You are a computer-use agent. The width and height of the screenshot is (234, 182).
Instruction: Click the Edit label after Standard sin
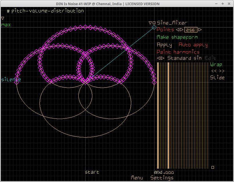coord(210,58)
